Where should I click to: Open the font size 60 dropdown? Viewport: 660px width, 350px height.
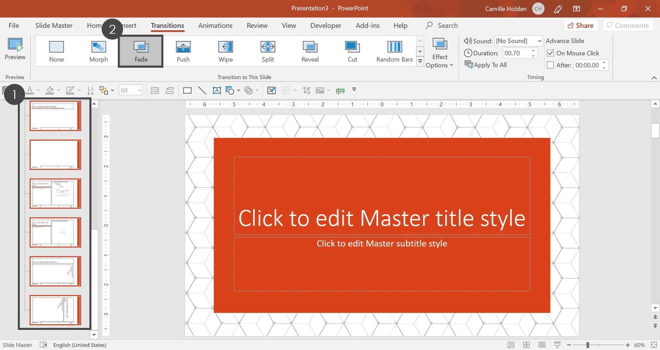[x=140, y=90]
